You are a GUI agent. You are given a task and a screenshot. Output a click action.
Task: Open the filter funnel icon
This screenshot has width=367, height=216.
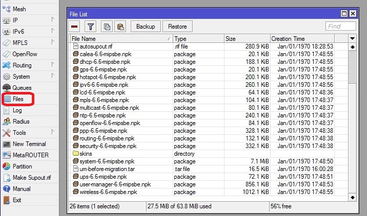(x=90, y=26)
